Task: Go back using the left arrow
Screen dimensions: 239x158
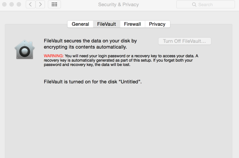Action: (x=30, y=4)
